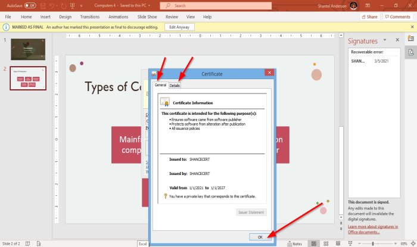Toggle the Notes pane button
Viewport: 417px width, 247px height.
[295, 243]
